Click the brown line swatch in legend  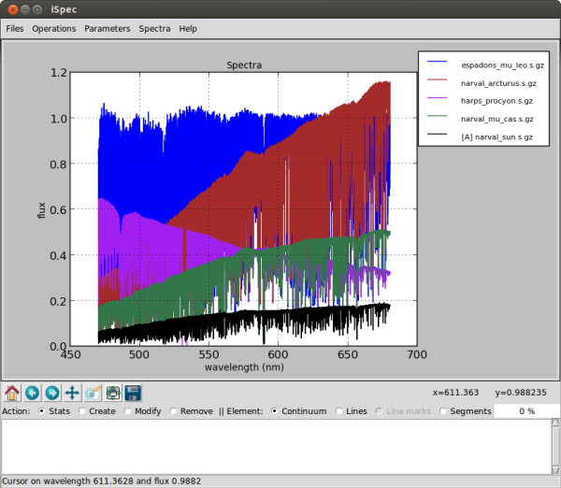(x=437, y=79)
